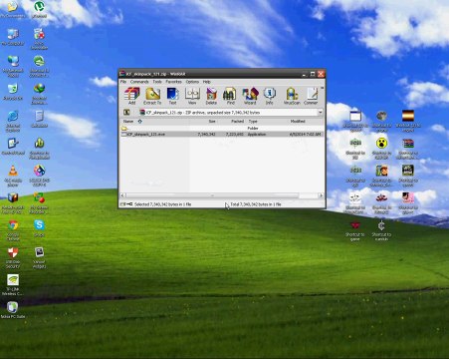Select Recycle Bin desktop icon
Screen dimensions: 449x359
13,92
